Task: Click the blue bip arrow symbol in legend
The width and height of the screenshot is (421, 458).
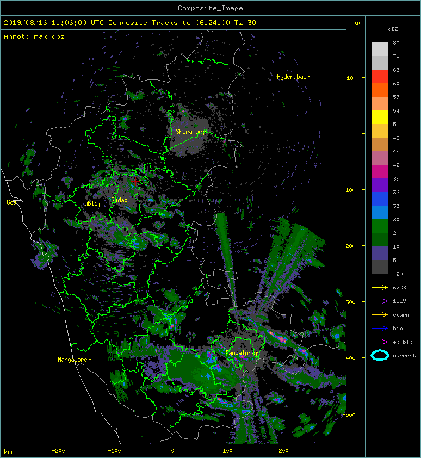Action: (380, 329)
